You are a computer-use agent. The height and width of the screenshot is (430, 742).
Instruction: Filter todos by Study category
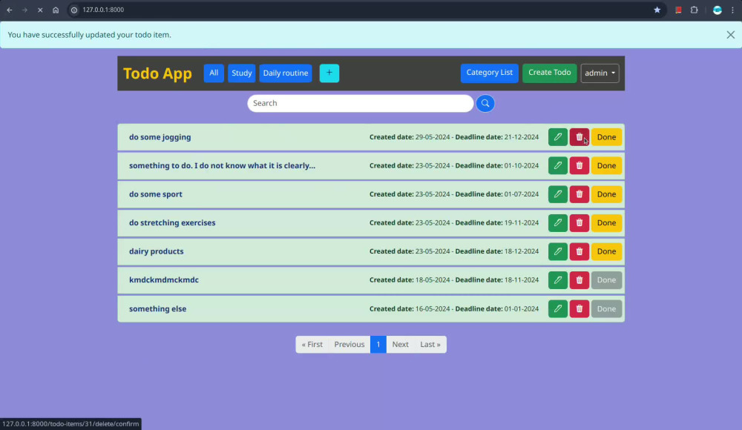[241, 73]
